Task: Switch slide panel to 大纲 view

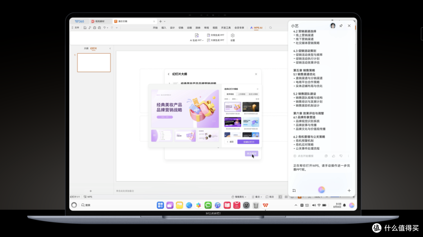Action: (86, 48)
